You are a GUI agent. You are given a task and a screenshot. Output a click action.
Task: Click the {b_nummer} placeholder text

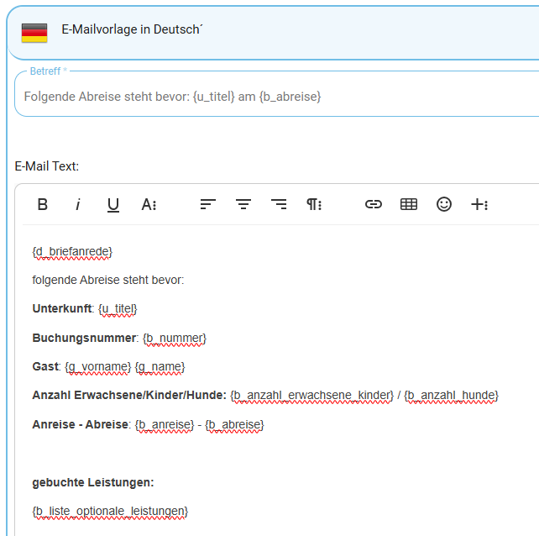click(x=174, y=338)
